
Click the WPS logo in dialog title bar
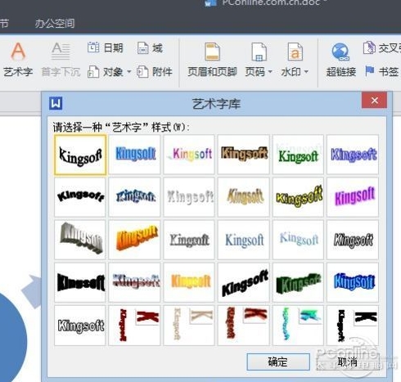click(56, 103)
